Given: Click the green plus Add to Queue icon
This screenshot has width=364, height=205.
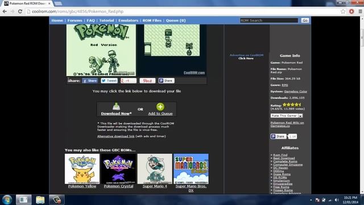Looking at the screenshot, I should coord(160,106).
